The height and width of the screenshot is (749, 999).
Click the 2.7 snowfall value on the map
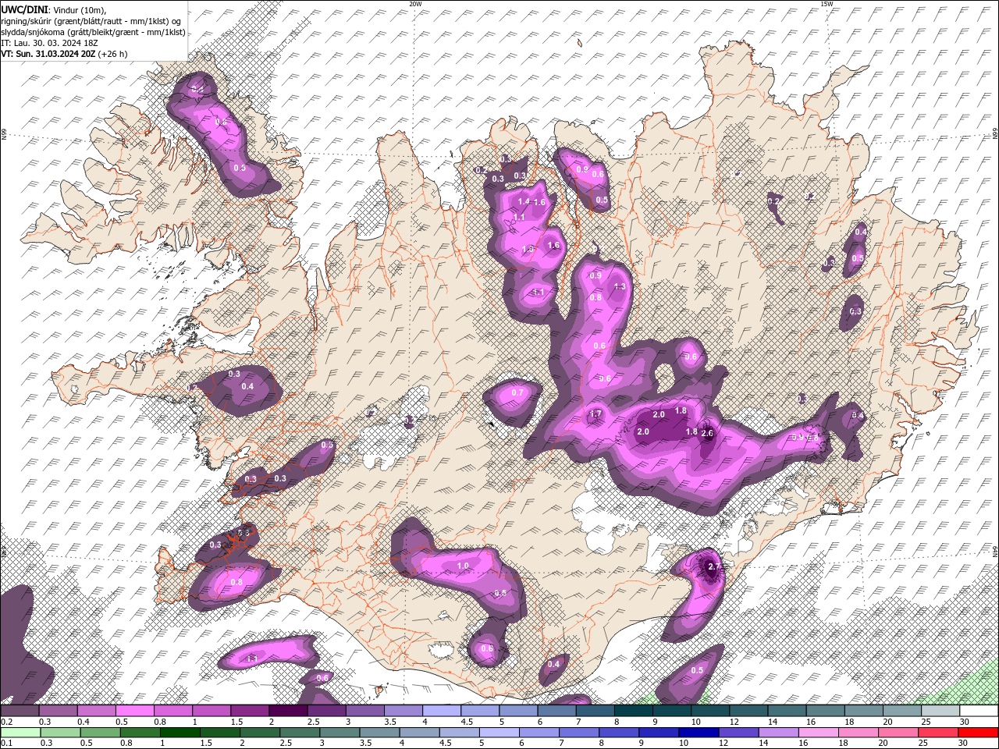point(713,566)
